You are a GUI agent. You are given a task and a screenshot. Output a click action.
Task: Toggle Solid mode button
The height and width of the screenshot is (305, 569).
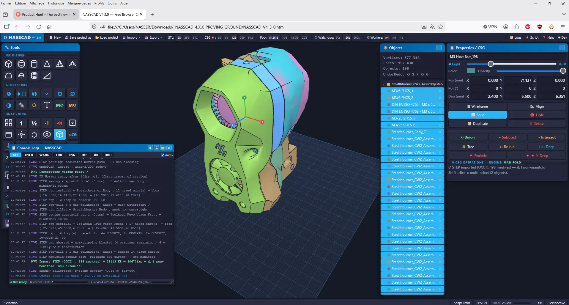coord(477,115)
